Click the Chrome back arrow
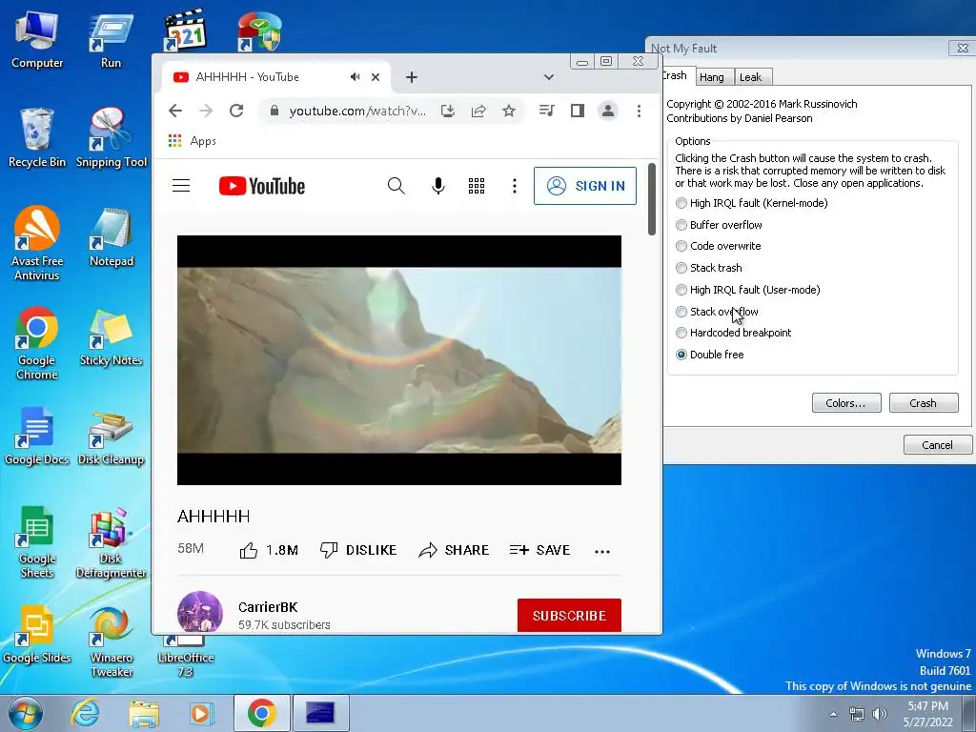This screenshot has height=732, width=976. coord(175,111)
